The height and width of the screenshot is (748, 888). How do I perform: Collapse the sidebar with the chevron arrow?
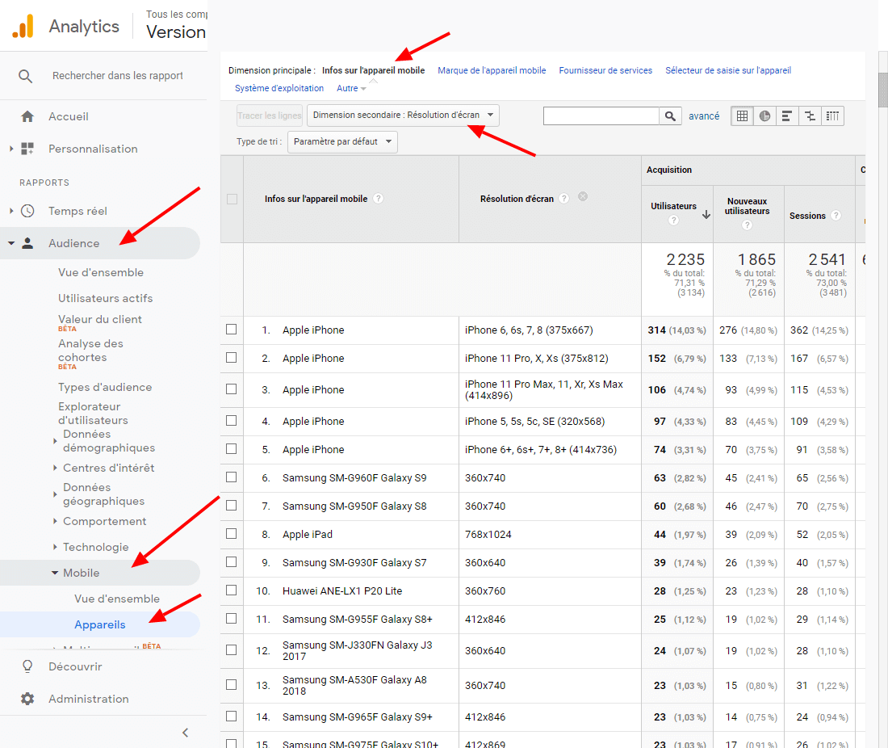point(185,733)
